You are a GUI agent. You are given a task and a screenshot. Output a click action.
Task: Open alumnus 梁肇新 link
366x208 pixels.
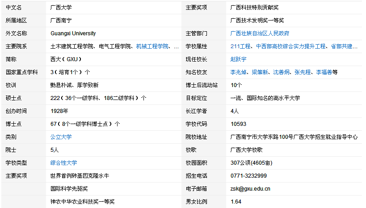coord(260,72)
